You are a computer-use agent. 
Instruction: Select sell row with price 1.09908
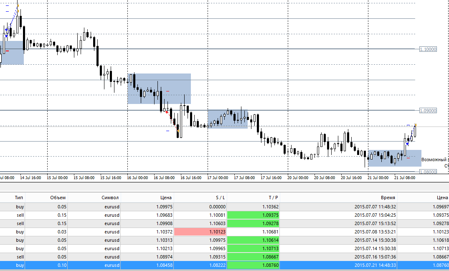[x=225, y=223]
